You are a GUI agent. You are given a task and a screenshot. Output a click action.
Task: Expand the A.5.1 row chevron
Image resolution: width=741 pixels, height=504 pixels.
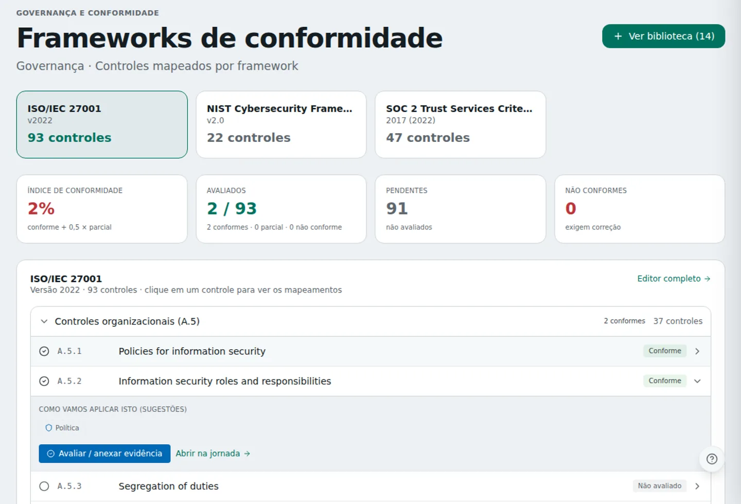697,351
